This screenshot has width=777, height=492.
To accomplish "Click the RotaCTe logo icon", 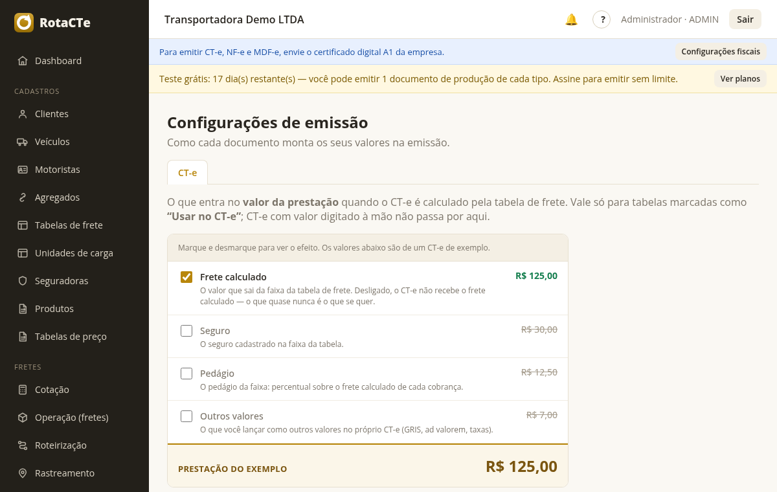I will click(24, 23).
